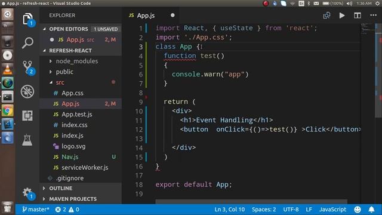Image resolution: width=382 pixels, height=215 pixels.
Task: Open logo.svg file
Action: pos(73,146)
